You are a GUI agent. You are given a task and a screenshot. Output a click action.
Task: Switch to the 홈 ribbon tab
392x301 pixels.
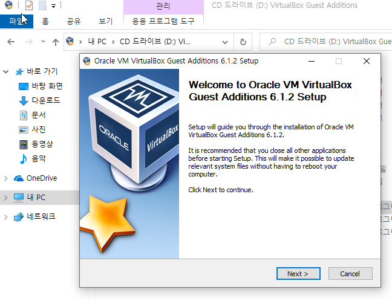pos(45,22)
